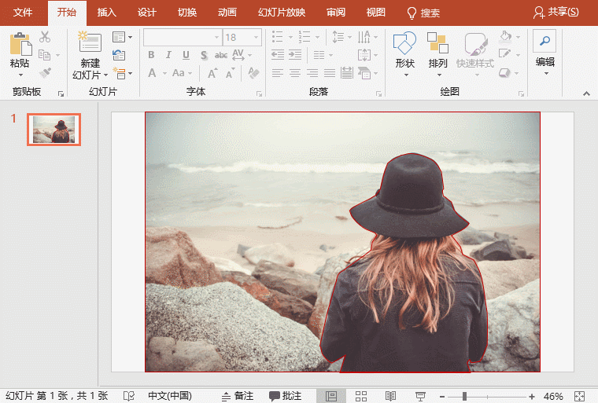Switch to the Animations (动画) tab

[x=227, y=13]
